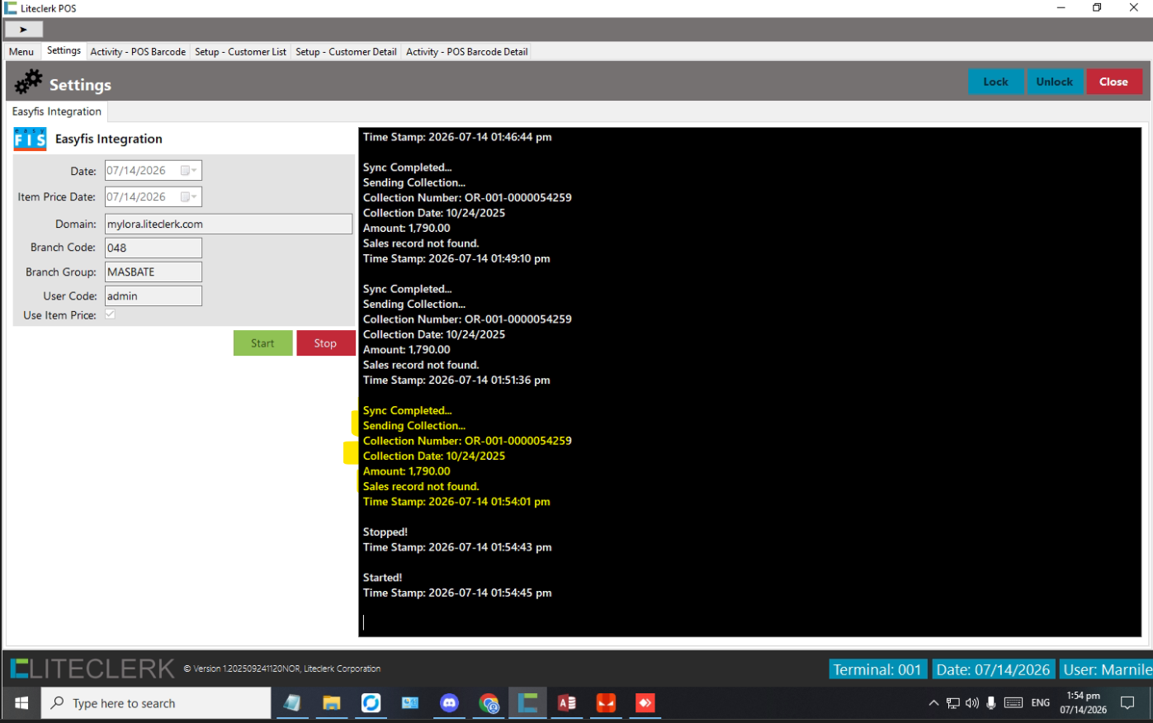Click the taskbar search box

coord(156,703)
